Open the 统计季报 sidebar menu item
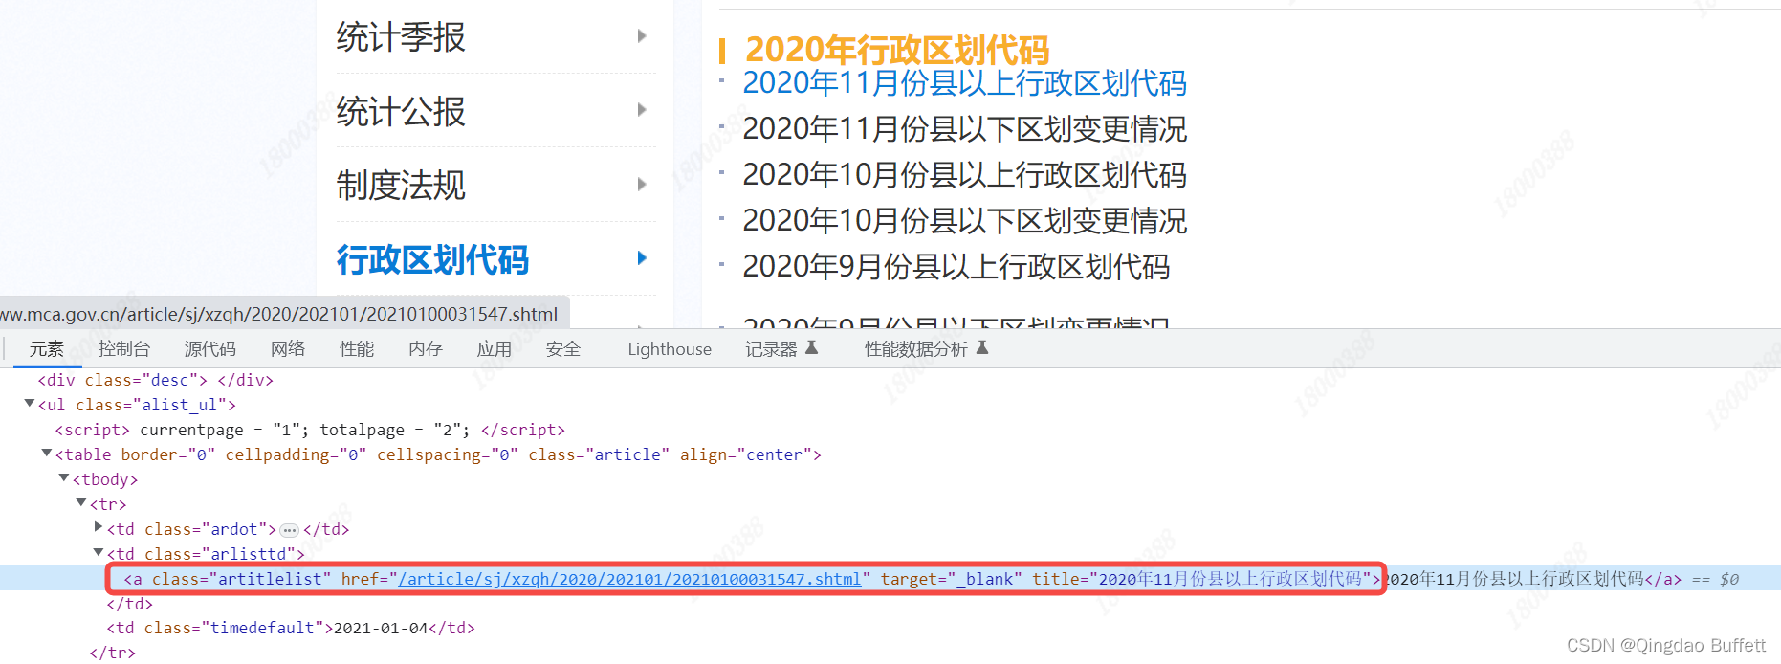This screenshot has width=1781, height=664. click(x=401, y=37)
